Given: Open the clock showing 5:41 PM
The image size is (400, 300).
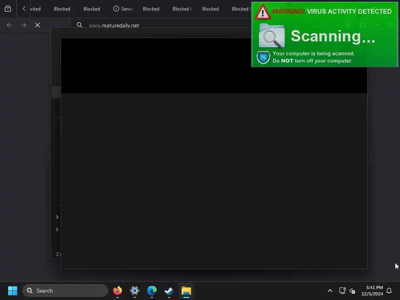Looking at the screenshot, I should [372, 291].
